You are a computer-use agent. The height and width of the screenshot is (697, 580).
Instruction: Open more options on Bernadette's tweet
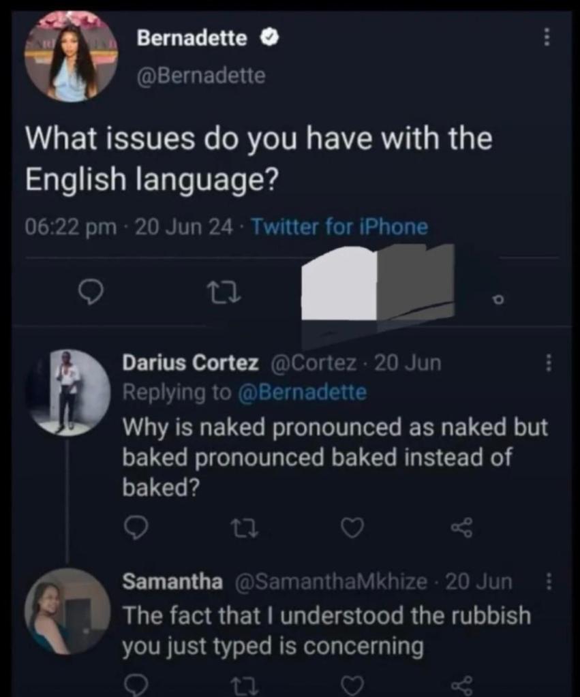click(545, 38)
